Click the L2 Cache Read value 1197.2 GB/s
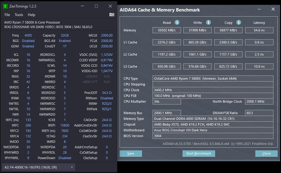The height and width of the screenshot is (173, 281). coord(167,54)
